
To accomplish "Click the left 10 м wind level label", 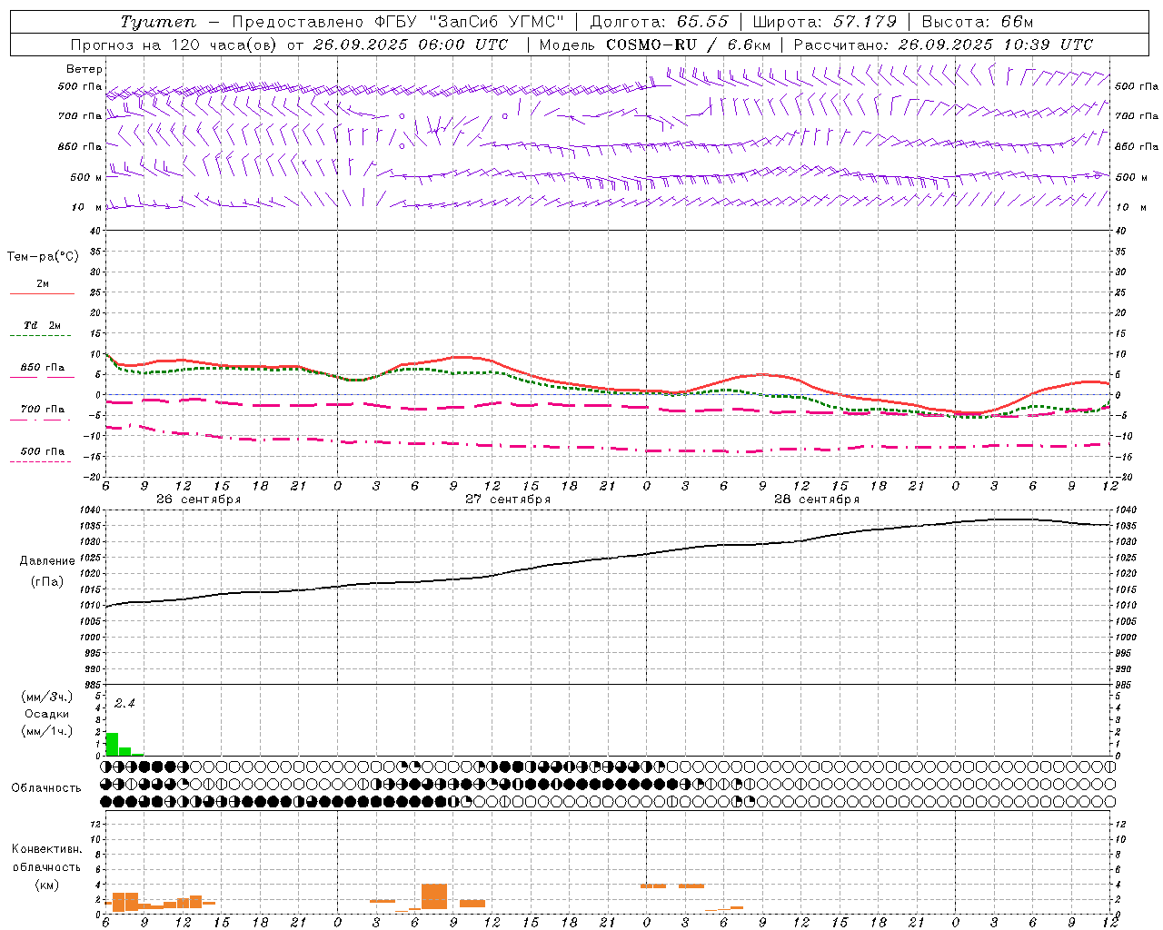I will [x=86, y=208].
